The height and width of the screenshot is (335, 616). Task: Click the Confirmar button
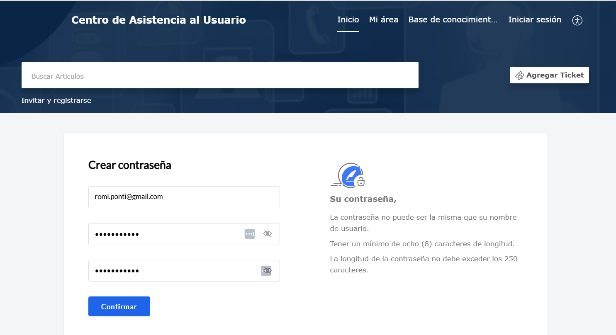[x=119, y=306]
